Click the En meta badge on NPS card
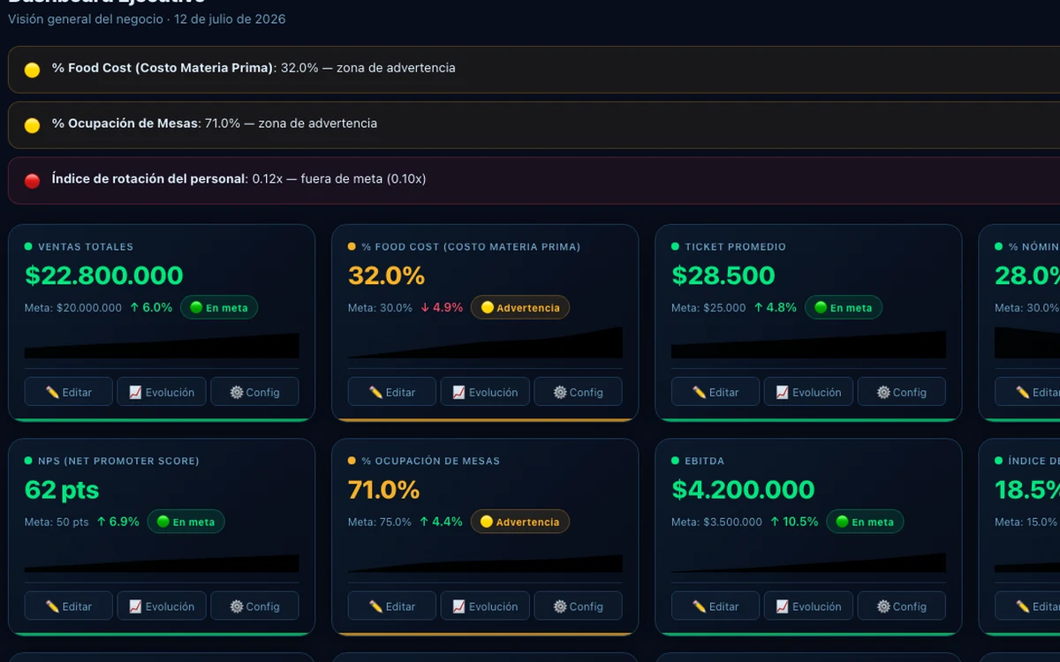This screenshot has height=662, width=1060. click(185, 522)
